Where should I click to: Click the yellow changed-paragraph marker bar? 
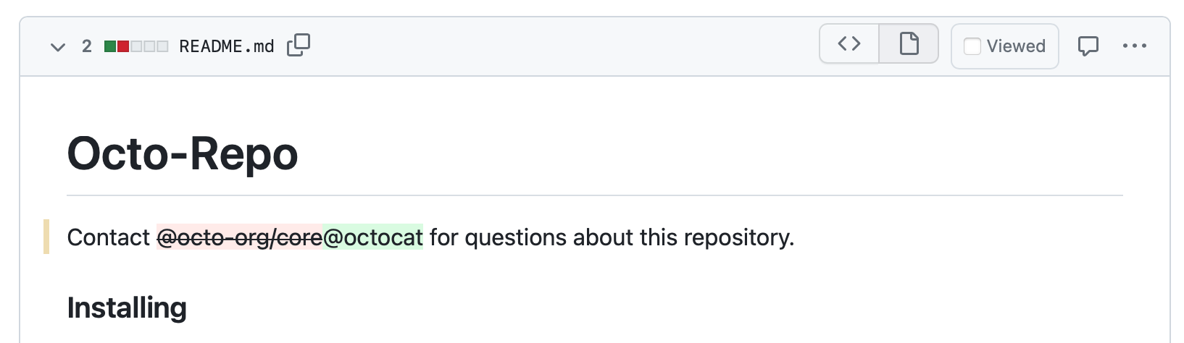[x=46, y=237]
